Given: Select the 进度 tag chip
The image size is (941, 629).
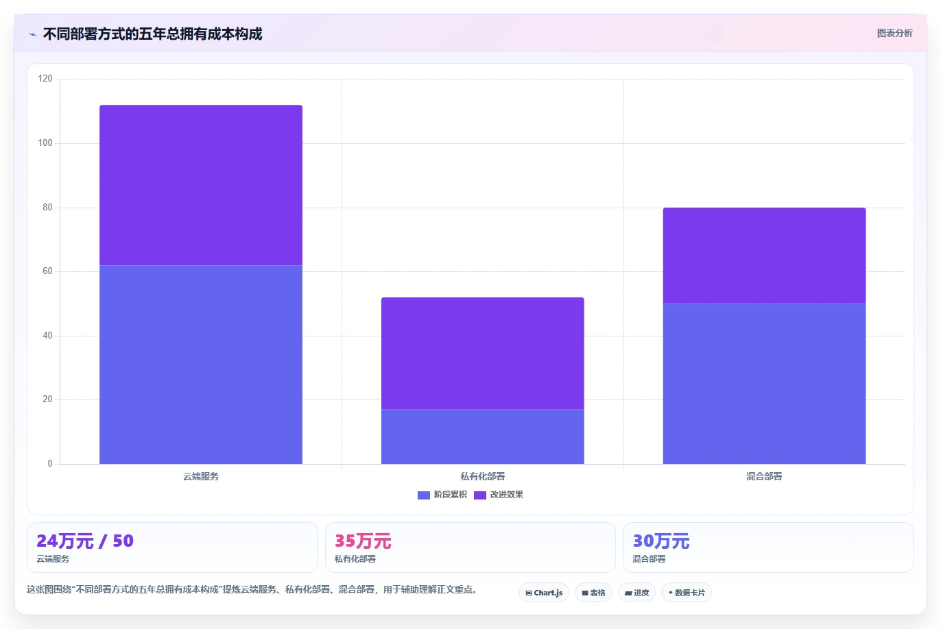Looking at the screenshot, I should coord(637,593).
